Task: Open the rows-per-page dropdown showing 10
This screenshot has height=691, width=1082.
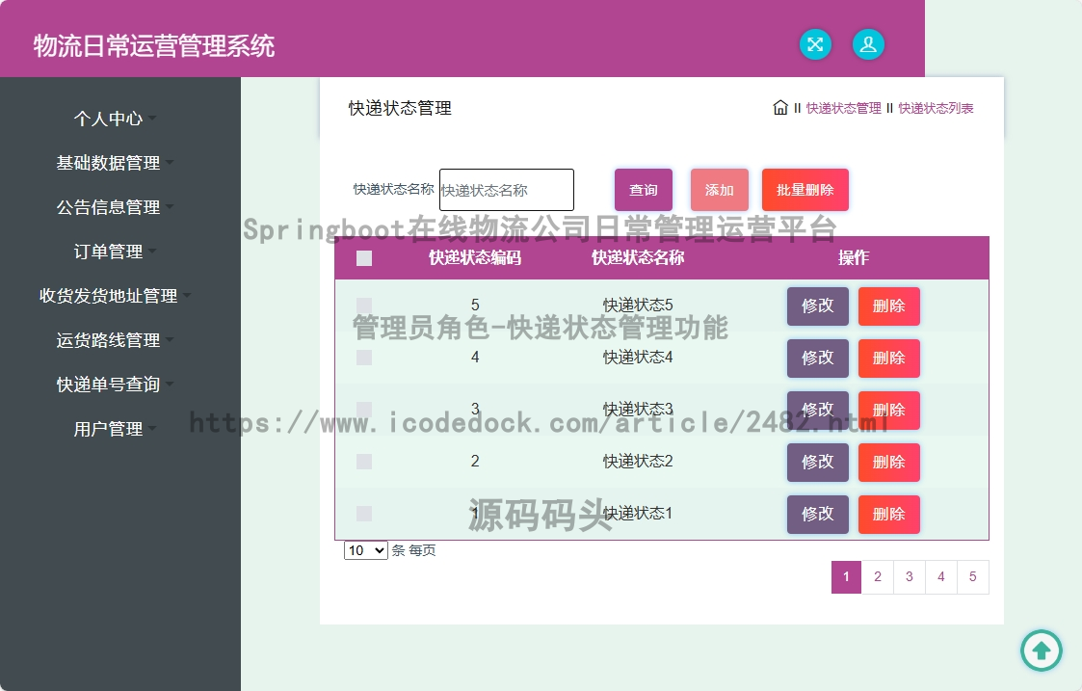Action: click(366, 550)
